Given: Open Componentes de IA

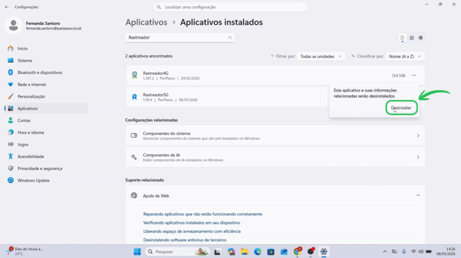Looking at the screenshot, I should point(275,158).
